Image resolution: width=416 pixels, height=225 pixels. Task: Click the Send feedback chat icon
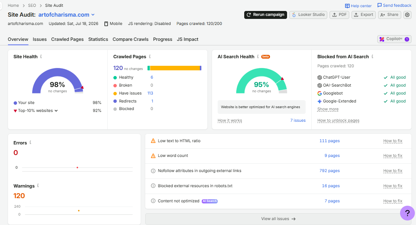pos(379,5)
